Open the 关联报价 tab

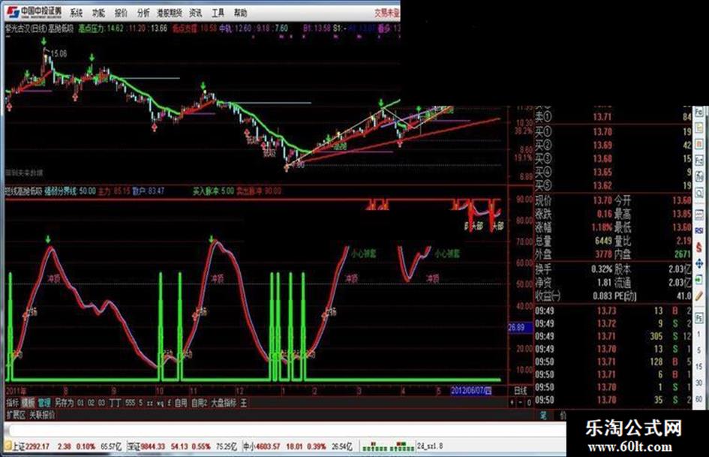click(x=42, y=414)
